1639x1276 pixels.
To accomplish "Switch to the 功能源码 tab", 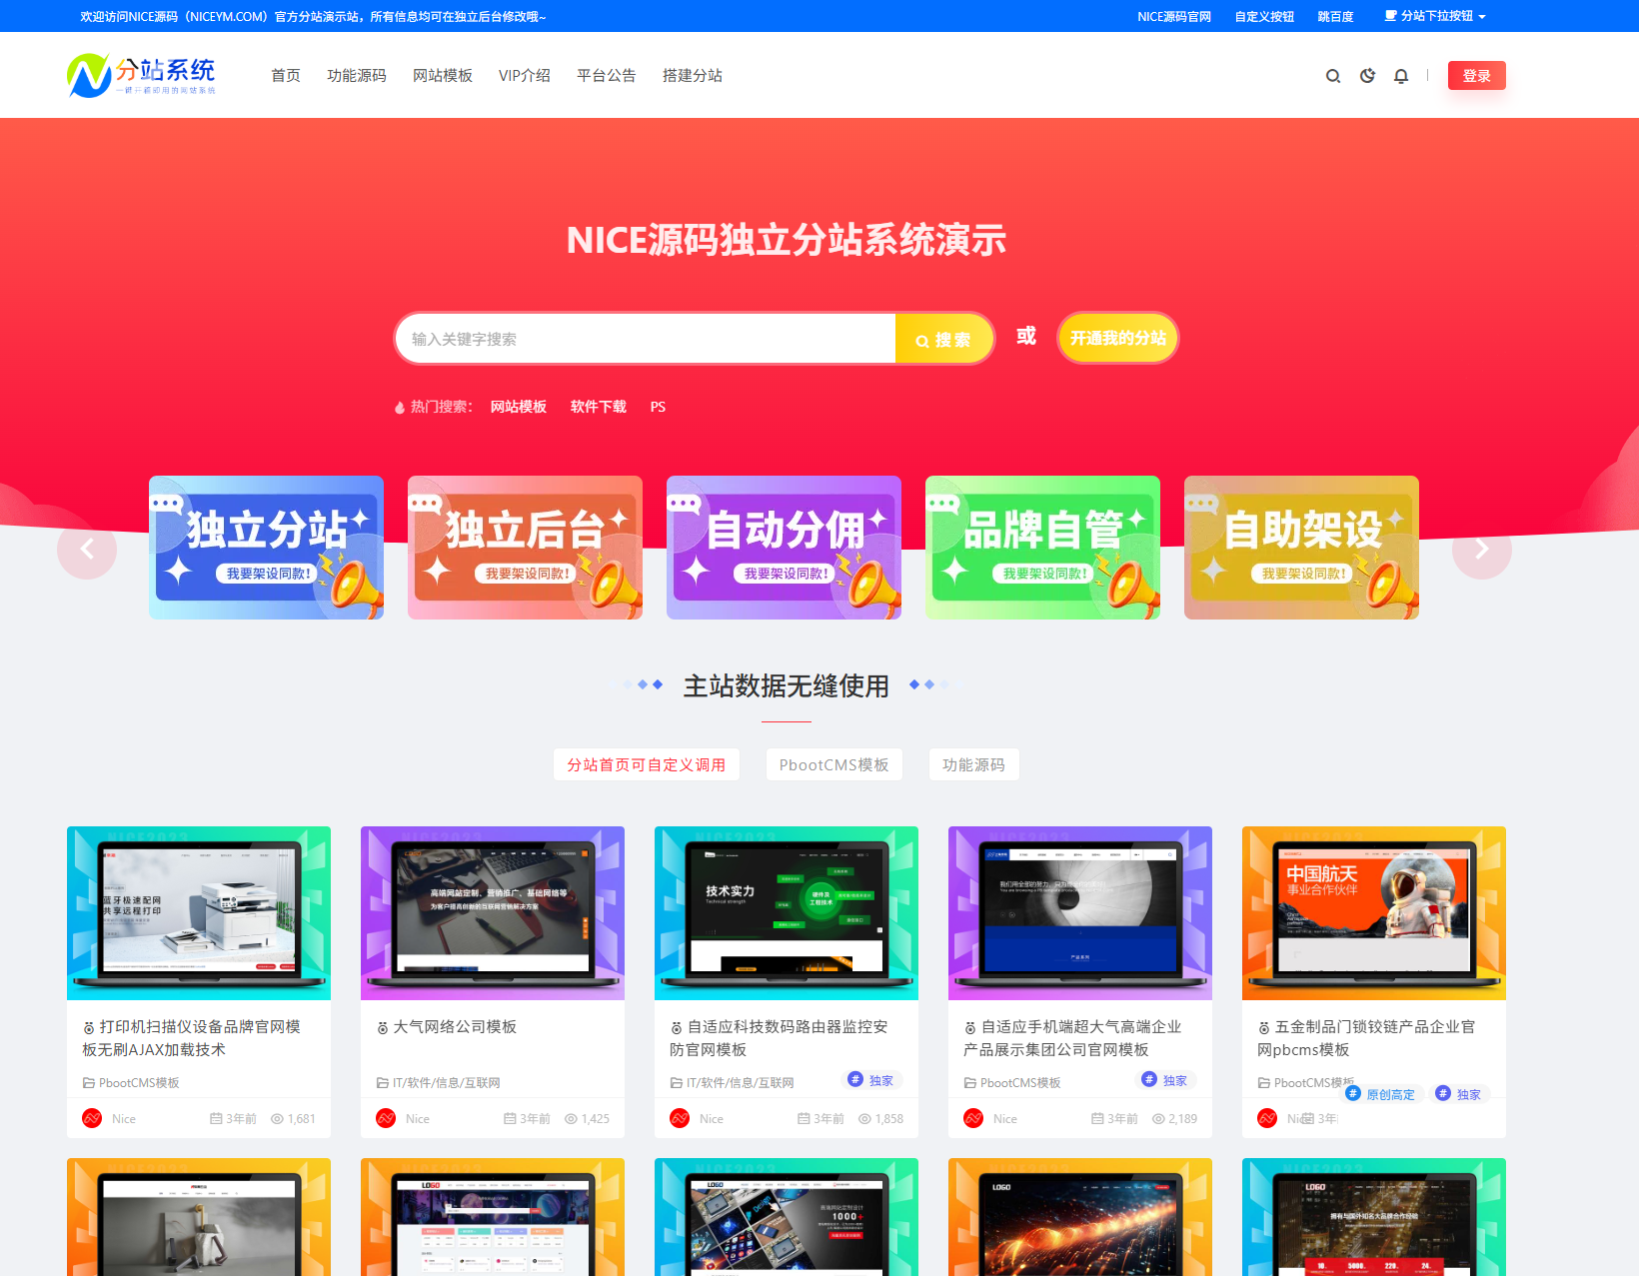I will [x=973, y=764].
